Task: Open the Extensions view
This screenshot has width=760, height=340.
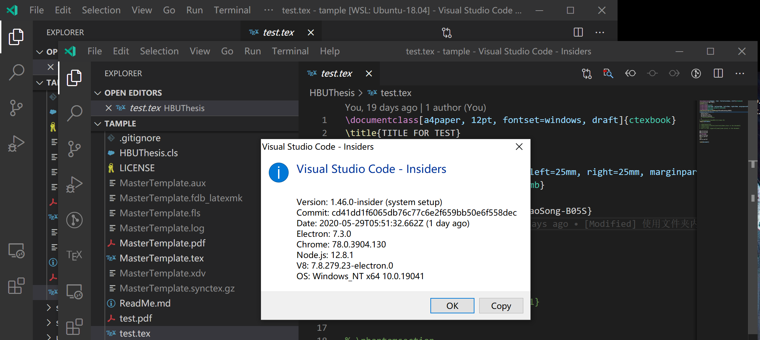Action: coord(74,327)
